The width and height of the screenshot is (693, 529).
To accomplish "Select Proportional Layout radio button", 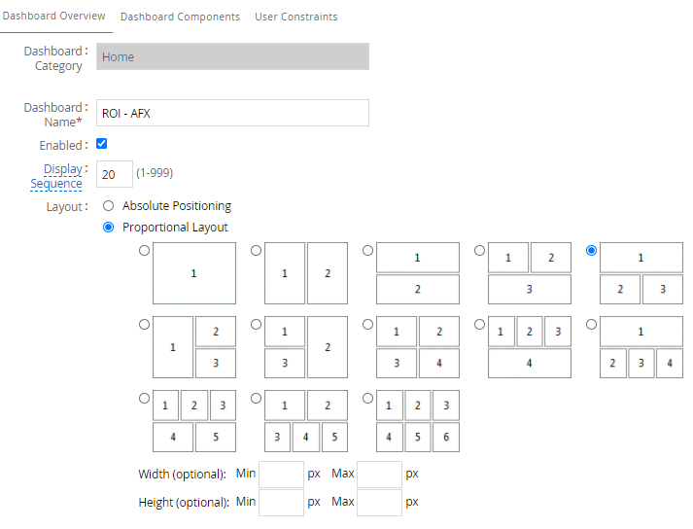I will point(108,228).
